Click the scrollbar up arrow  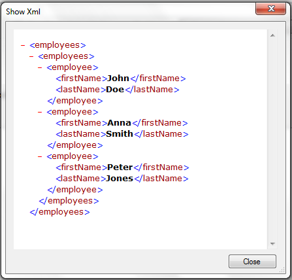click(272, 35)
